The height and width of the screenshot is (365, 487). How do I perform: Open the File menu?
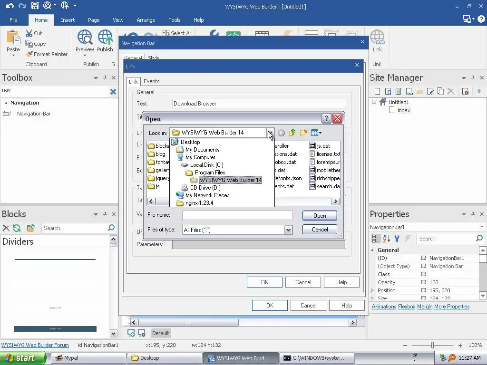13,20
